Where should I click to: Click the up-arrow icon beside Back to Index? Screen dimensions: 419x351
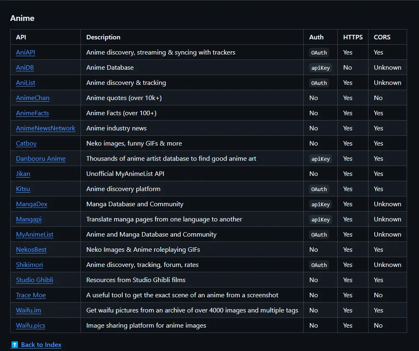coord(15,345)
